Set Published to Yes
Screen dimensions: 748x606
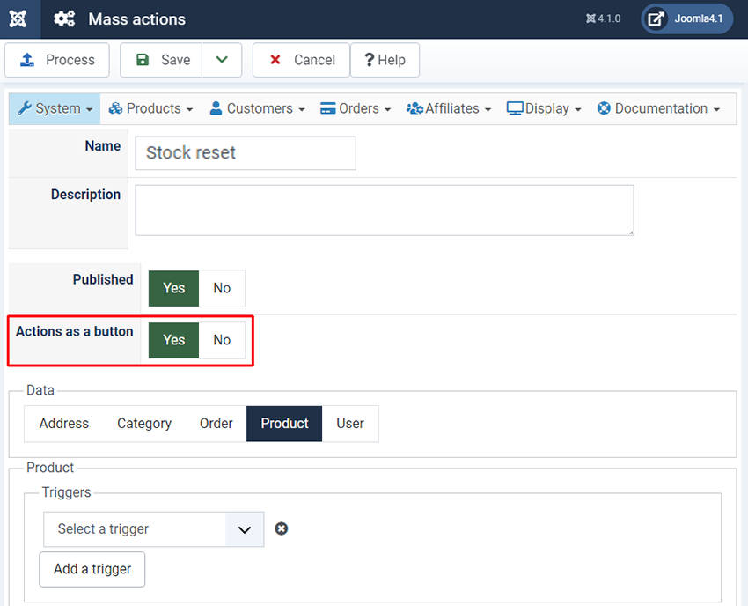click(173, 288)
